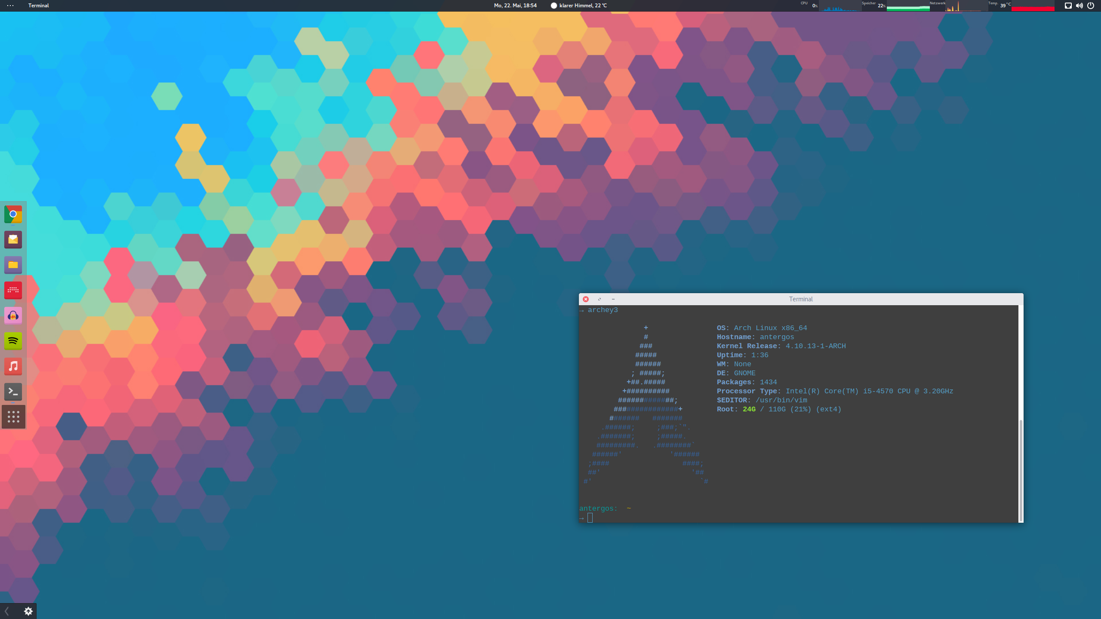1101x619 pixels.
Task: Click the Terminal icon in dock
Action: [13, 392]
